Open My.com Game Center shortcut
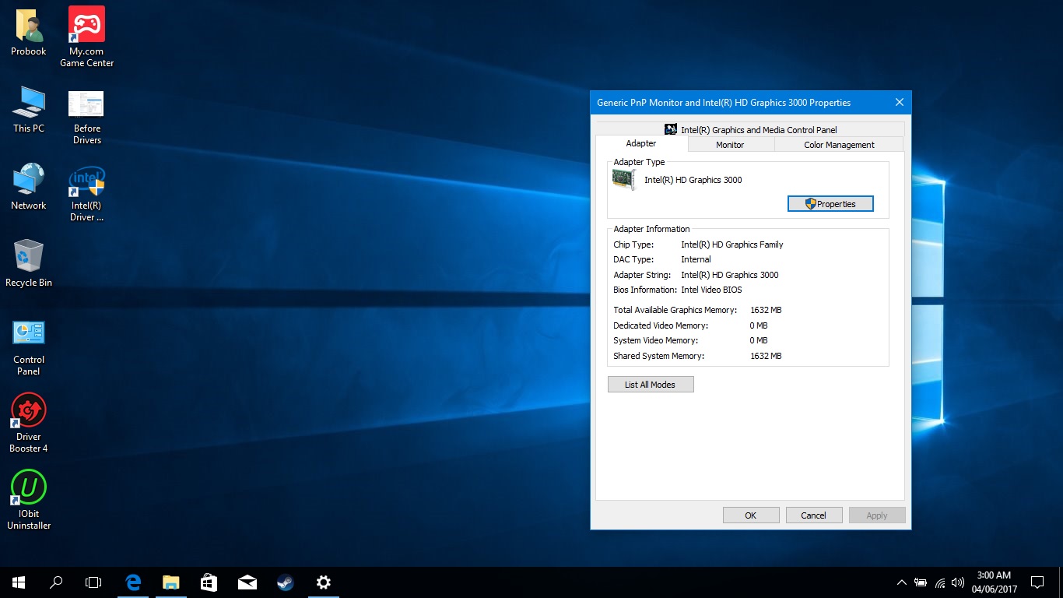This screenshot has height=598, width=1063. coord(86,37)
